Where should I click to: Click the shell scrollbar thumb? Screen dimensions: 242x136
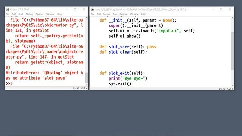87,77
